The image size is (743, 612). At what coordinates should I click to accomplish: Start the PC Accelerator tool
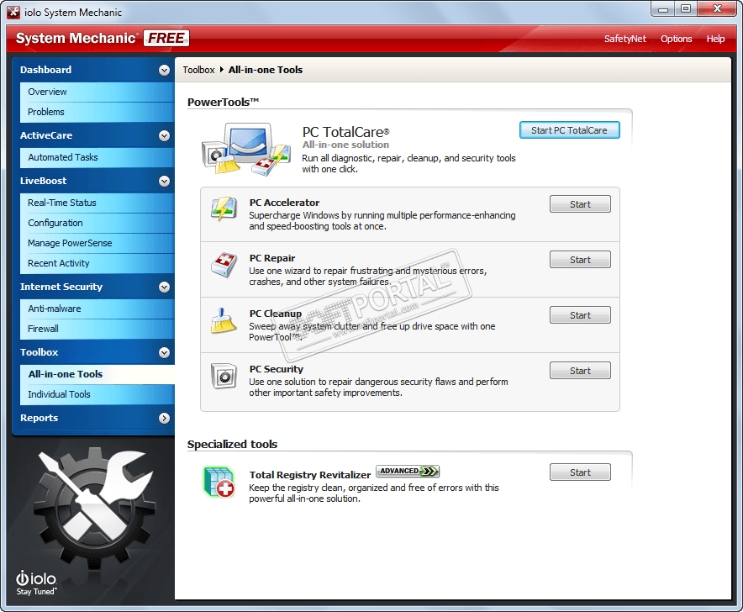580,204
